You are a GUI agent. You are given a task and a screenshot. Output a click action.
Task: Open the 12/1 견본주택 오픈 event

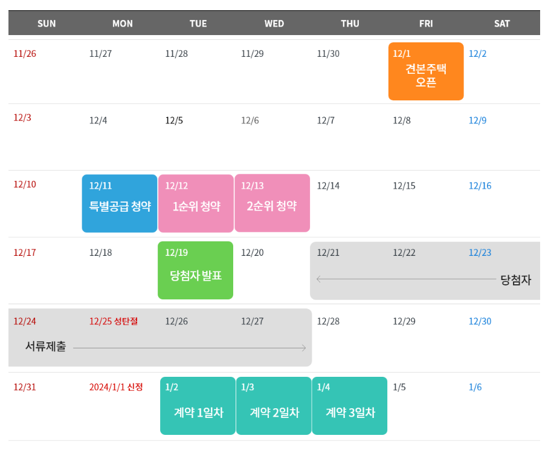pos(426,71)
